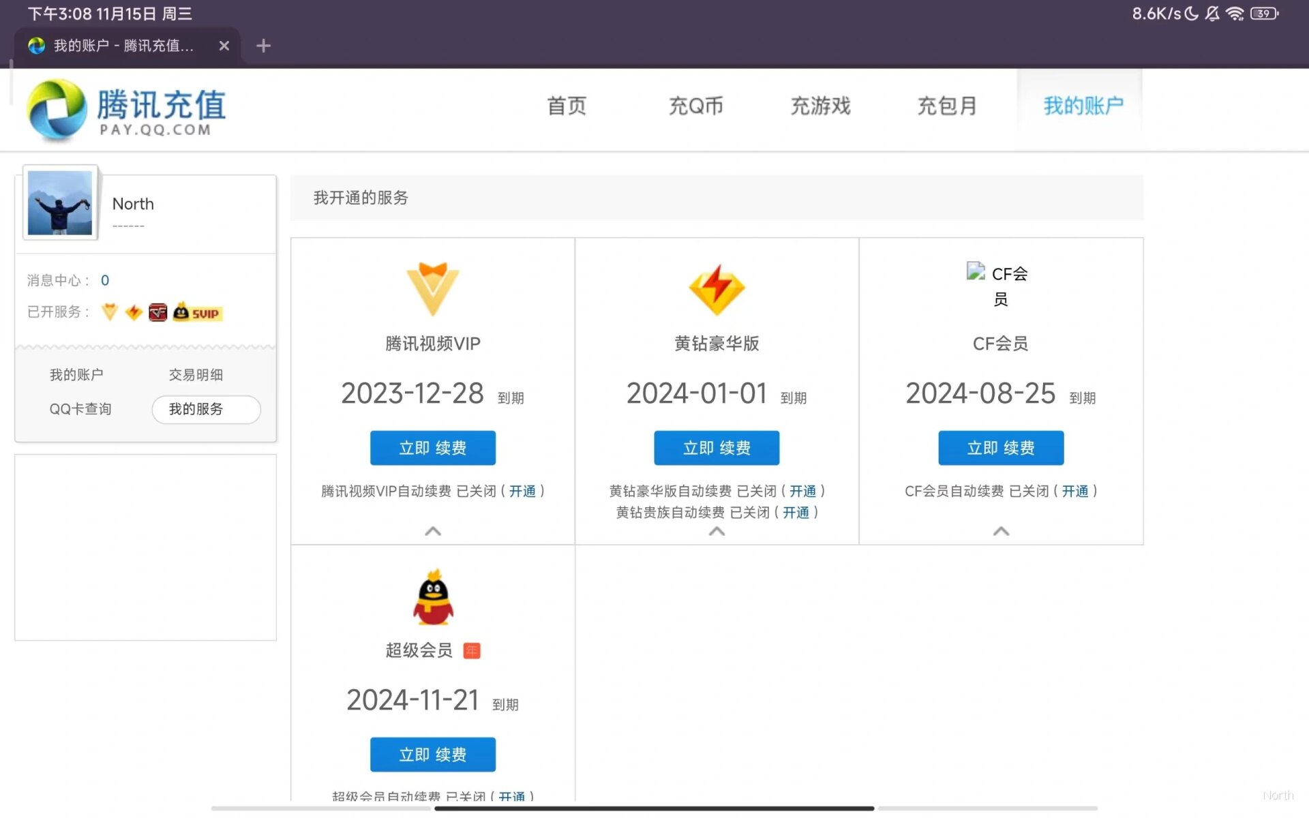Enable 黄钻豪华版 auto-renew via 开通
Viewport: 1309px width, 818px height.
[x=802, y=491]
